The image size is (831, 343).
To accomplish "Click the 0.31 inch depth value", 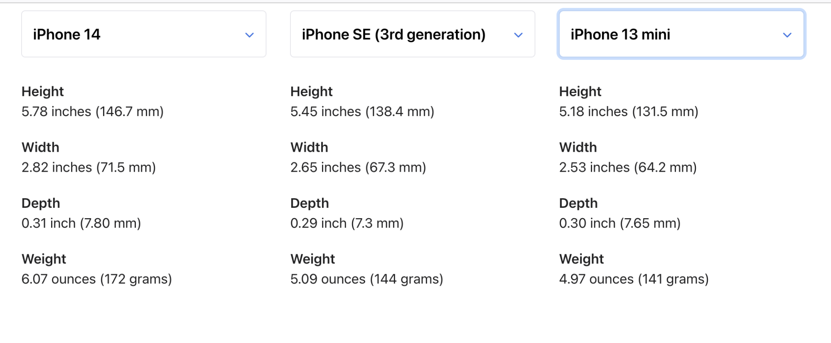I will (x=81, y=224).
